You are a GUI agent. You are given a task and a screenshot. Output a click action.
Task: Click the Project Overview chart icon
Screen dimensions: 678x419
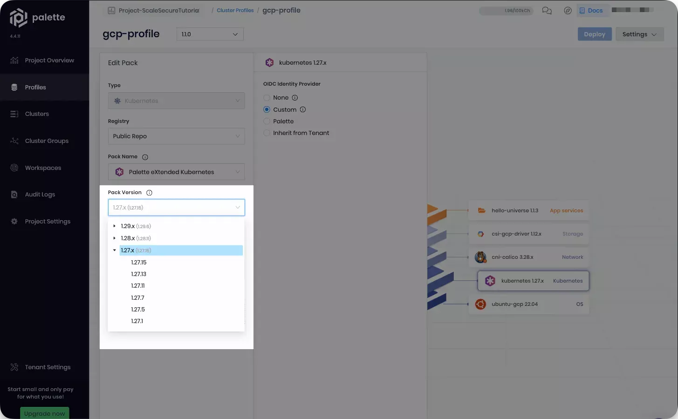tap(14, 61)
